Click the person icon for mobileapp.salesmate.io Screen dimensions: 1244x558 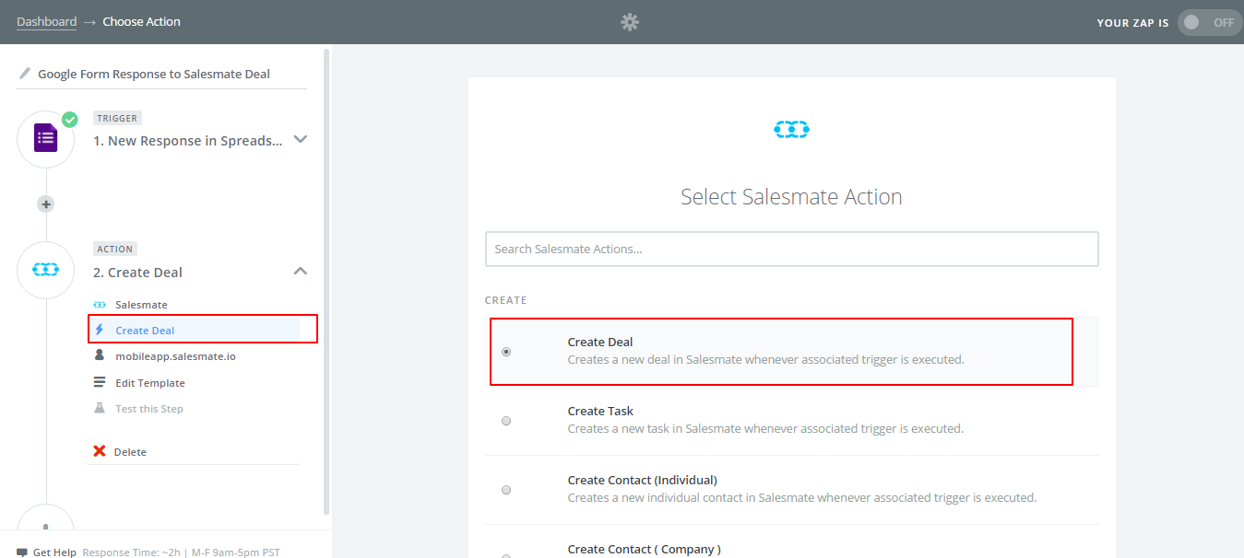[x=100, y=355]
